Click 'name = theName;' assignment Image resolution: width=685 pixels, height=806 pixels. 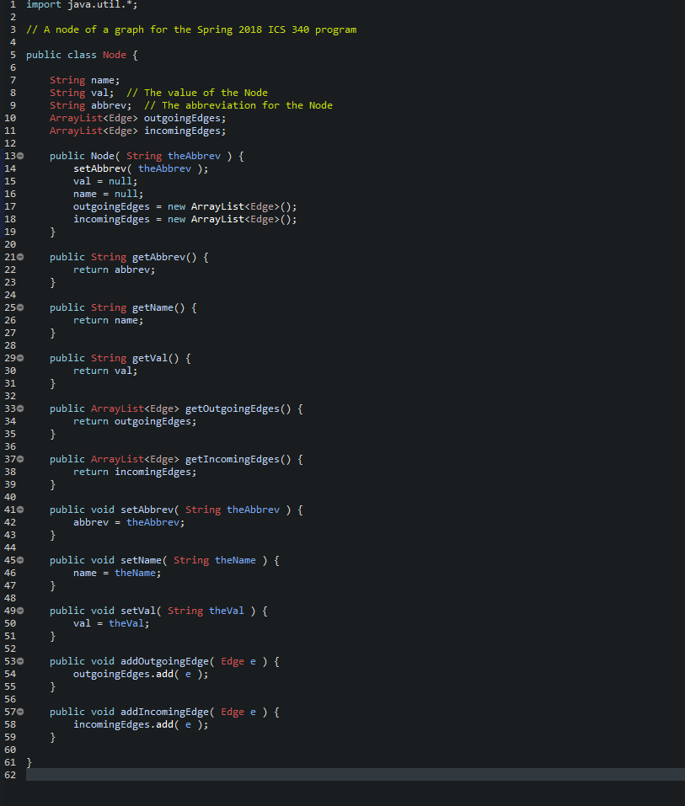point(117,574)
